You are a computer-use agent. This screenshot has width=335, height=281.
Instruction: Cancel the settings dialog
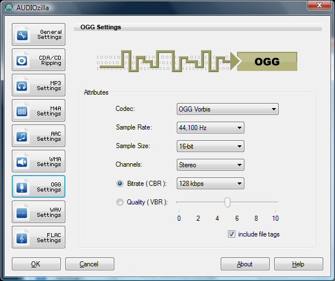tap(90, 264)
